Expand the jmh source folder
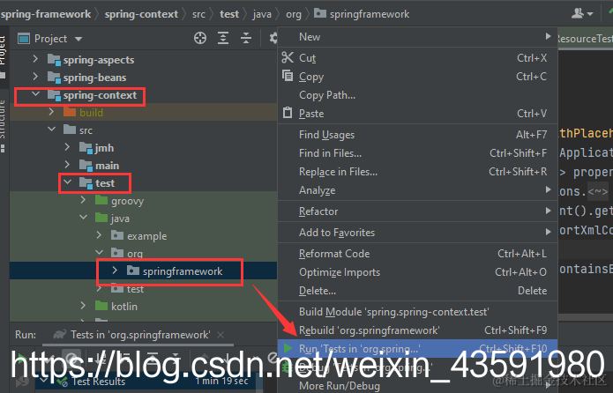 coord(67,147)
